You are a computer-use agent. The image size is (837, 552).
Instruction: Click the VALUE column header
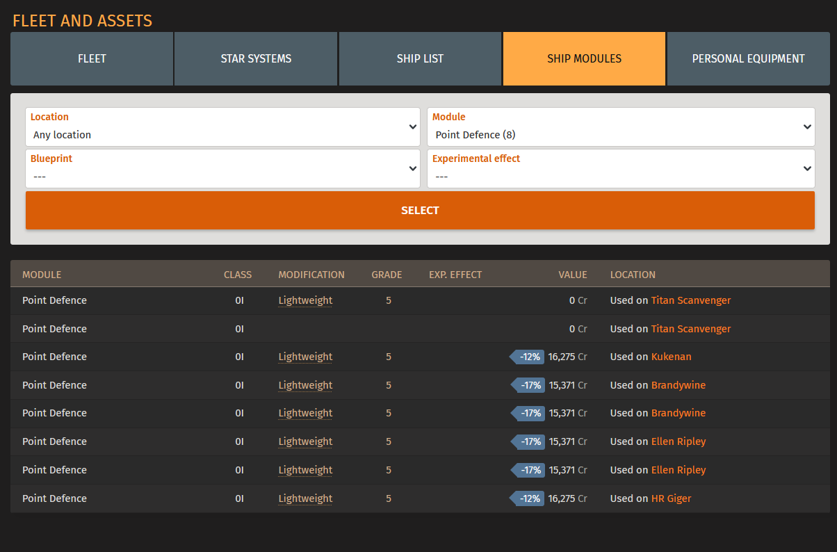(573, 275)
